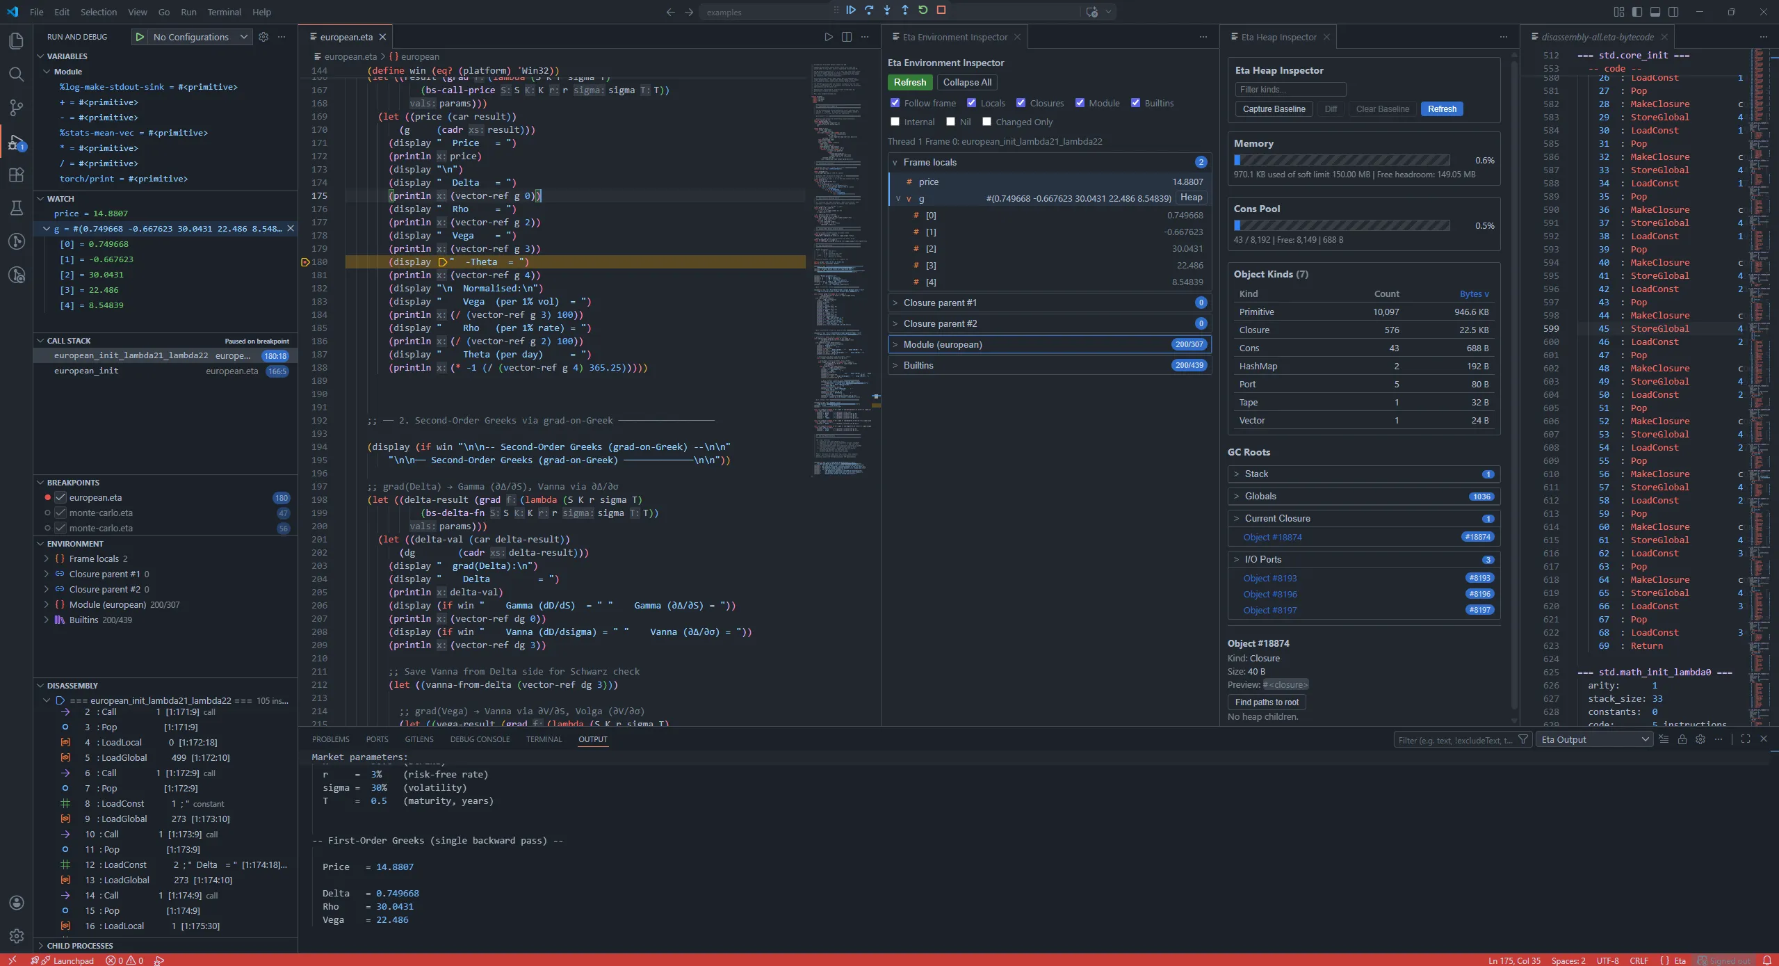Start debugging with green play icon
The width and height of the screenshot is (1779, 966).
click(x=140, y=37)
